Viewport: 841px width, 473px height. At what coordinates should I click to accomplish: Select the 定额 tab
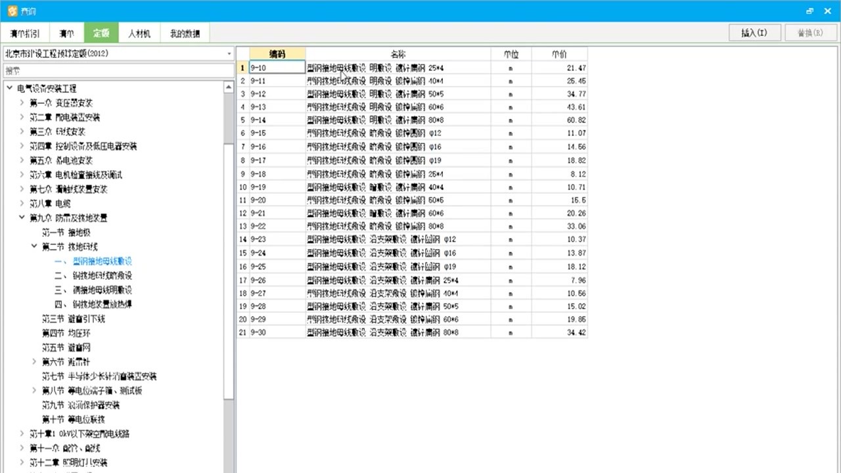[101, 34]
